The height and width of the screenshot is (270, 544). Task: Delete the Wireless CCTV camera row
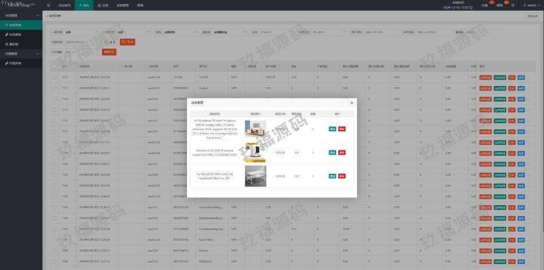click(x=342, y=153)
